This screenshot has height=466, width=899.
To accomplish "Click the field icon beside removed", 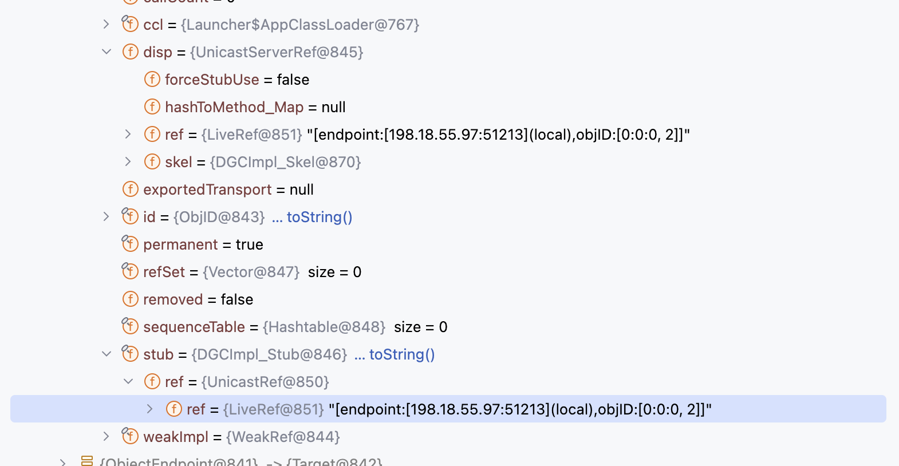I will point(131,299).
